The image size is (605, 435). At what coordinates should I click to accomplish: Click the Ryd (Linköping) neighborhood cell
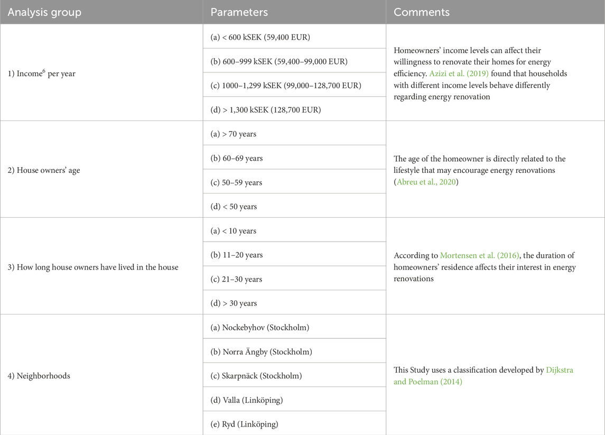(x=294, y=423)
